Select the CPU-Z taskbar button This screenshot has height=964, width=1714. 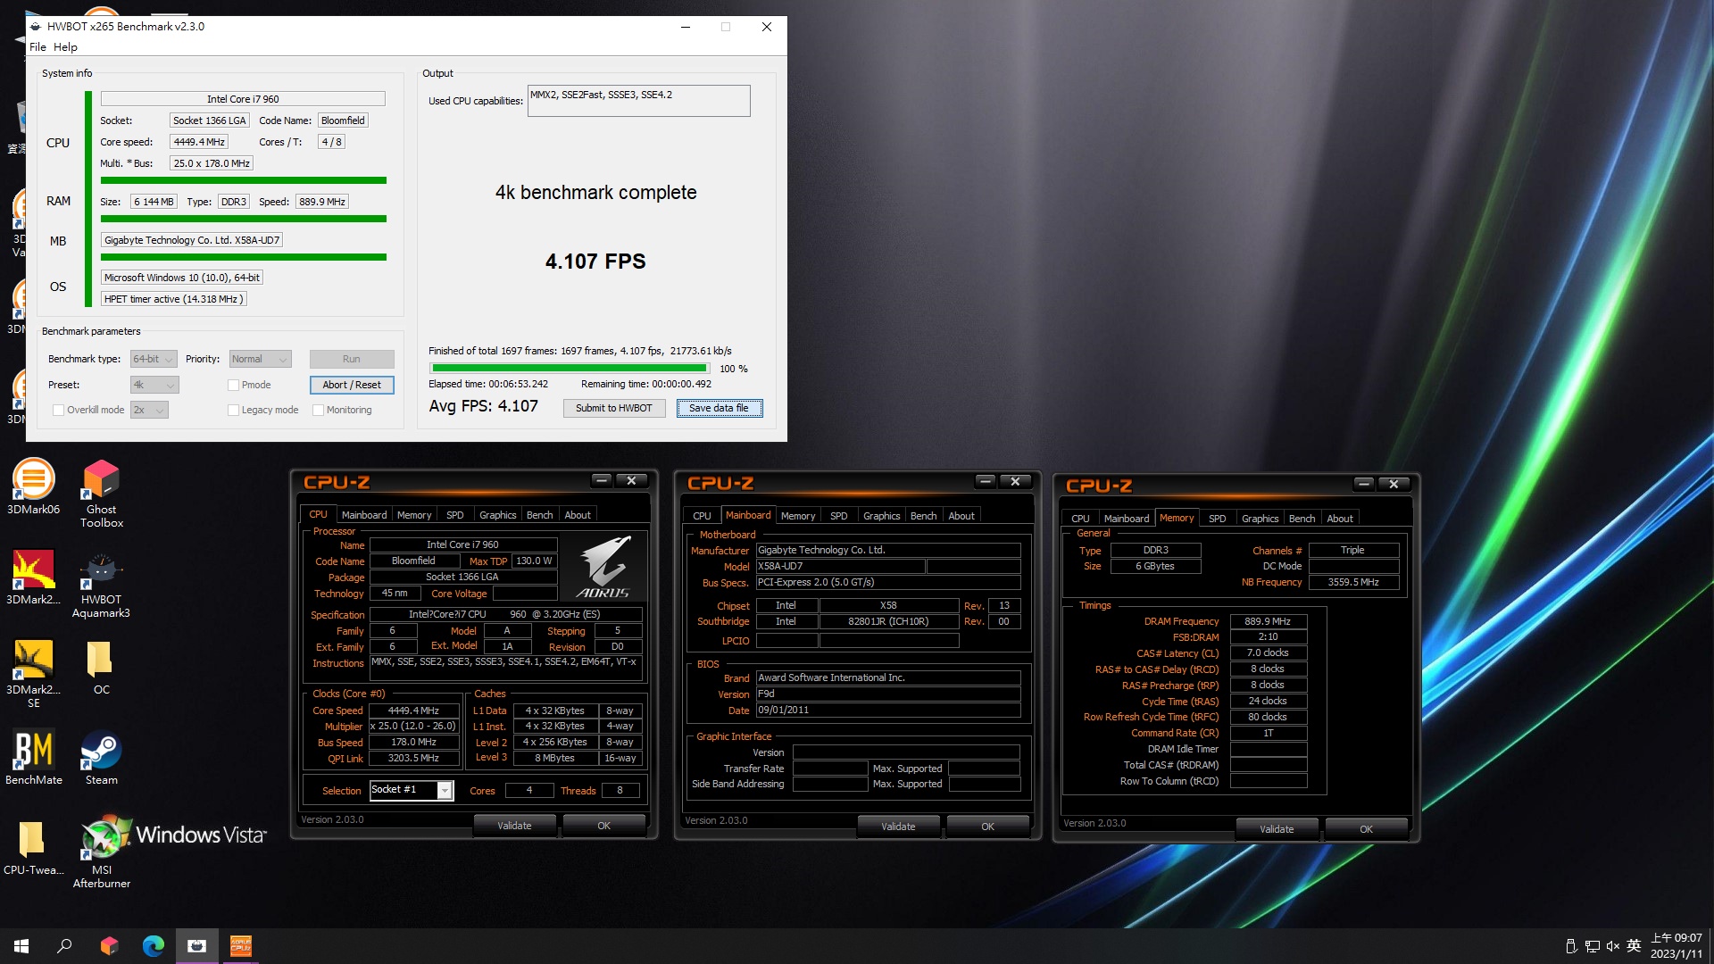point(240,946)
